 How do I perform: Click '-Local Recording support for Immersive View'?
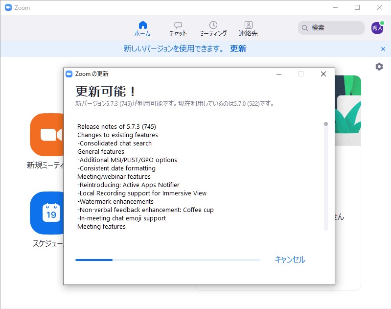click(x=142, y=193)
